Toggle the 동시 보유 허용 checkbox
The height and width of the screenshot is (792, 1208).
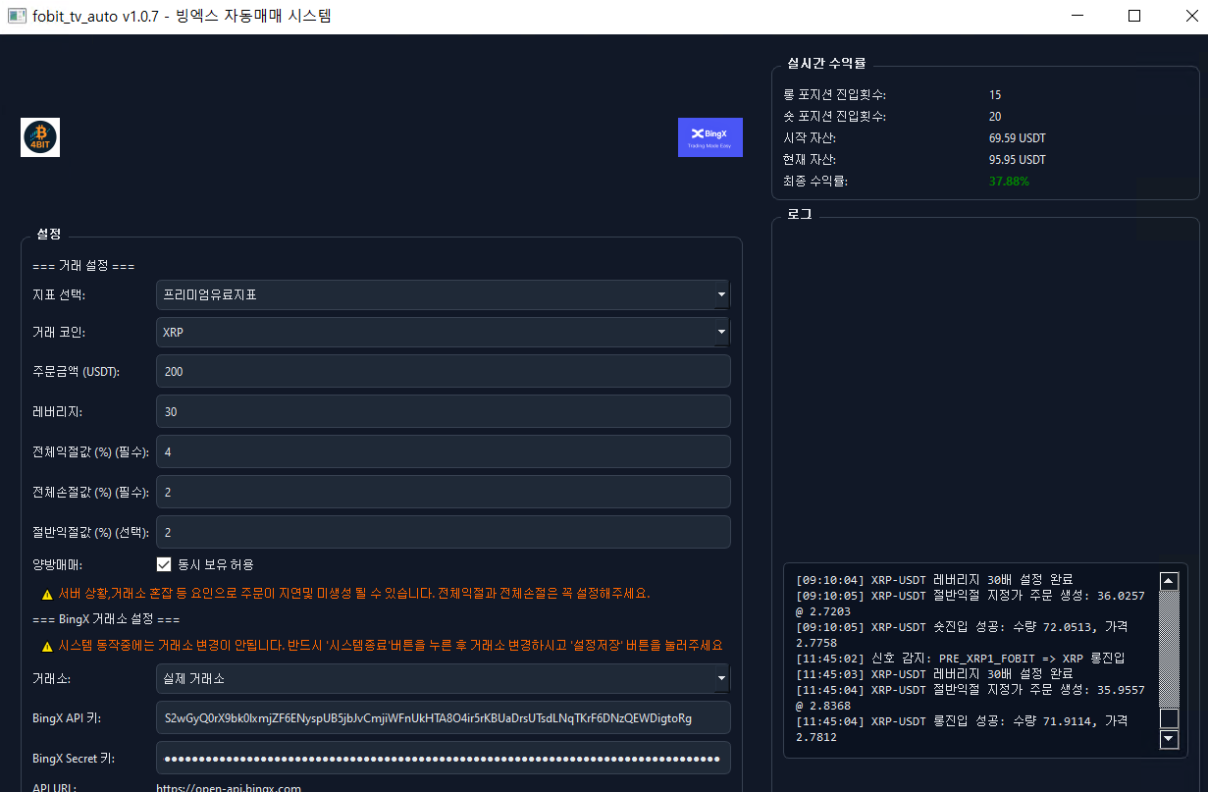(165, 564)
